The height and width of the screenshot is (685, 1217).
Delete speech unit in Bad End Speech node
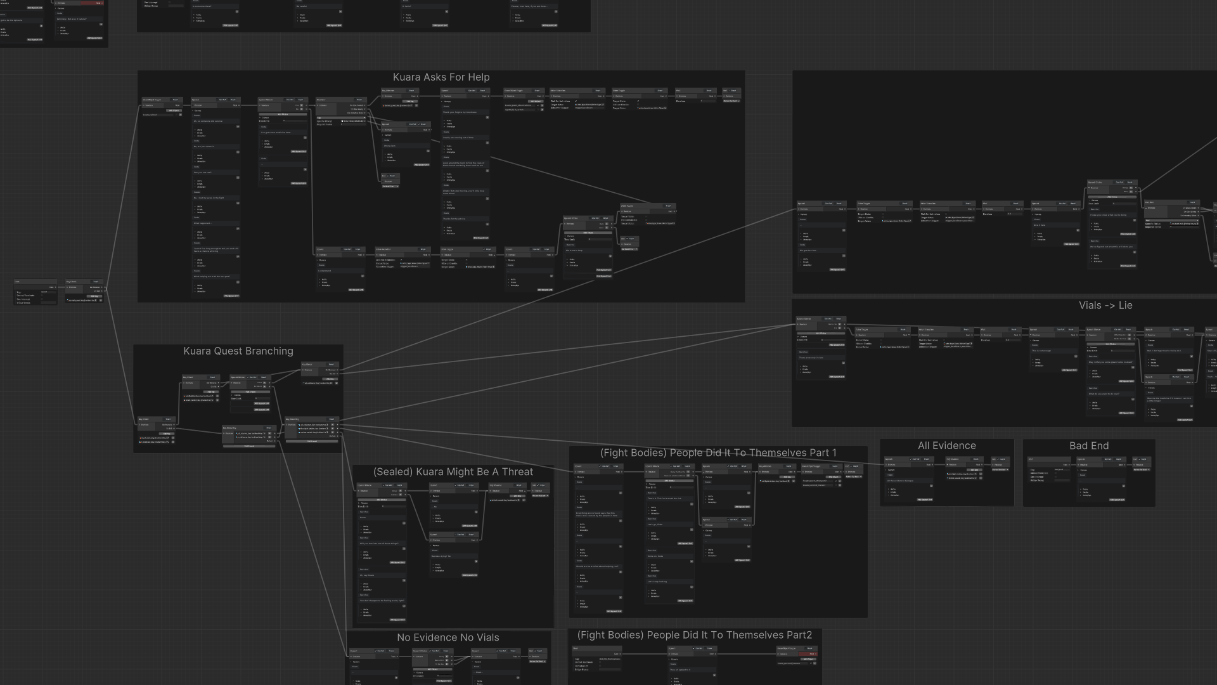(1123, 486)
